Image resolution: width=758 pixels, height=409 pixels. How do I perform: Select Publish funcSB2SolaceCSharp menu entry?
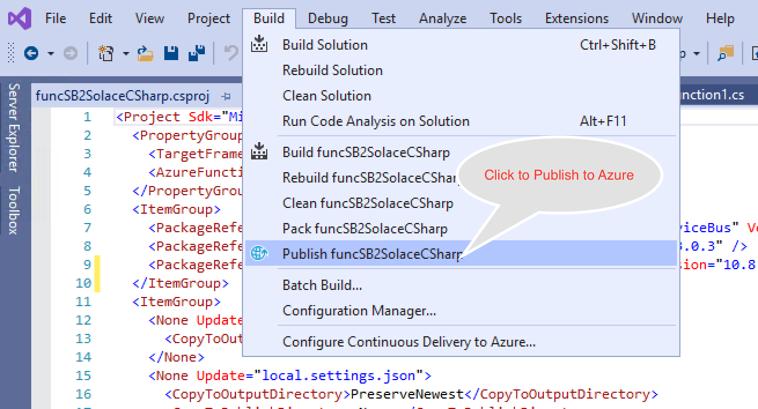(x=372, y=254)
